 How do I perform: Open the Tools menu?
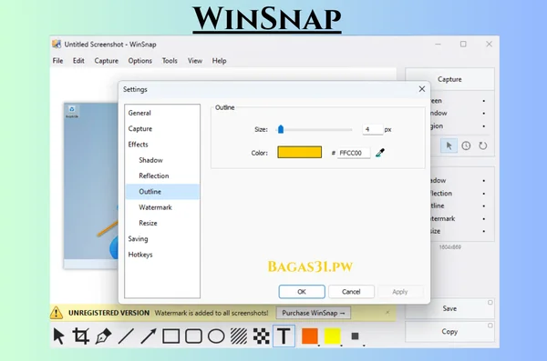pyautogui.click(x=170, y=61)
